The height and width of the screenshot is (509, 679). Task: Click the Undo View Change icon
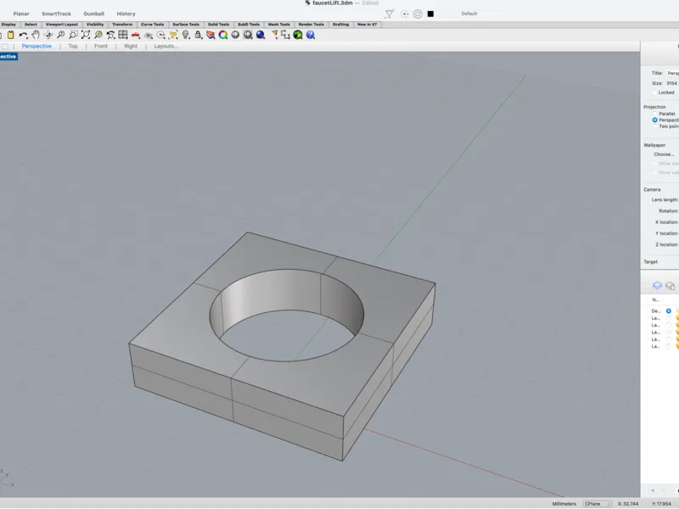[x=111, y=35]
